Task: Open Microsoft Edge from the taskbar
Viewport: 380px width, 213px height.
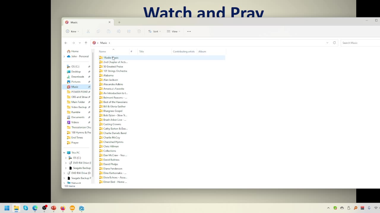Action: [x=35, y=208]
